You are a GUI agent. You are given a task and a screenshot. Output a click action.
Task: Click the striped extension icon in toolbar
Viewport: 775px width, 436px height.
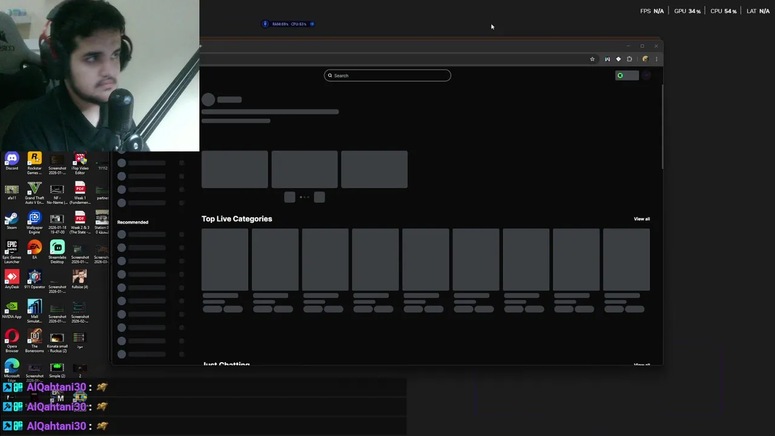tap(607, 59)
